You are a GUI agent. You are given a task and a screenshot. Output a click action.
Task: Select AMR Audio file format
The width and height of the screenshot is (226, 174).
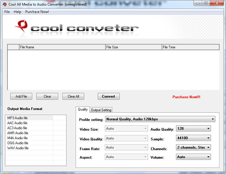(29, 133)
